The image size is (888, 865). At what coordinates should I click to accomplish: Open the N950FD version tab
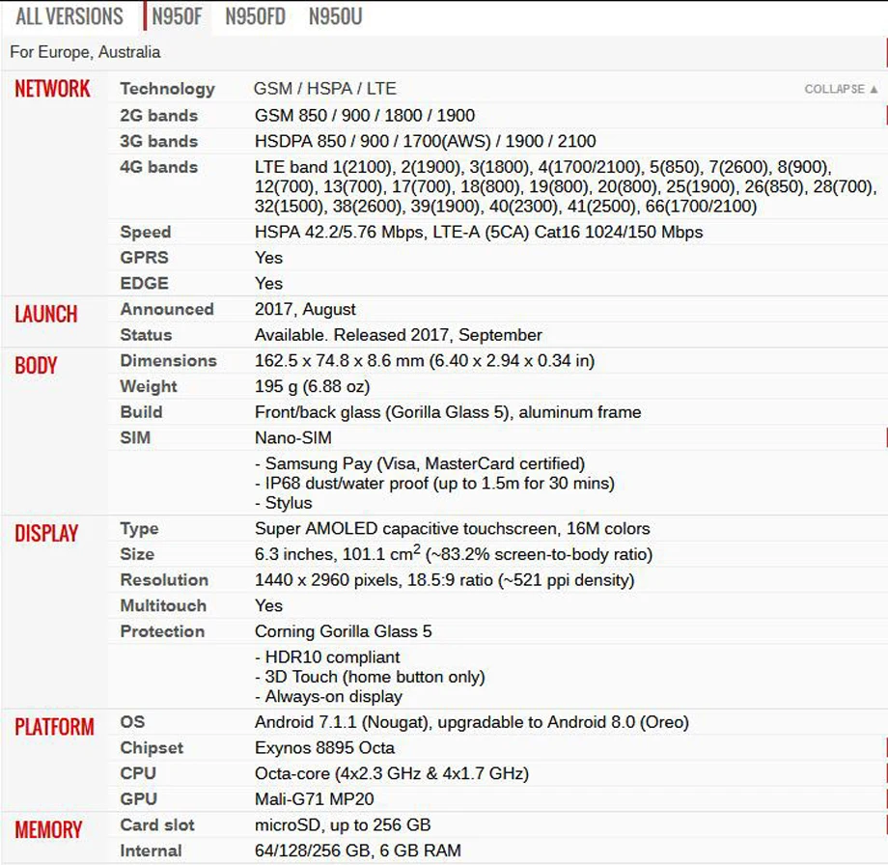tap(256, 16)
